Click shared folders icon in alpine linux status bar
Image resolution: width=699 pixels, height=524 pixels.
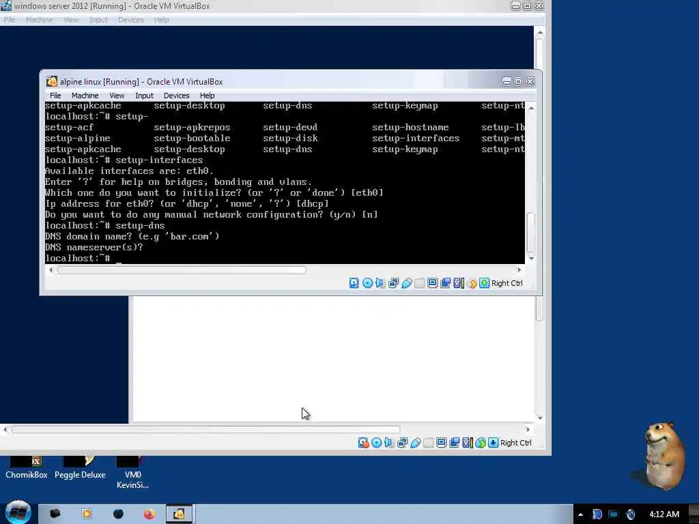(419, 283)
